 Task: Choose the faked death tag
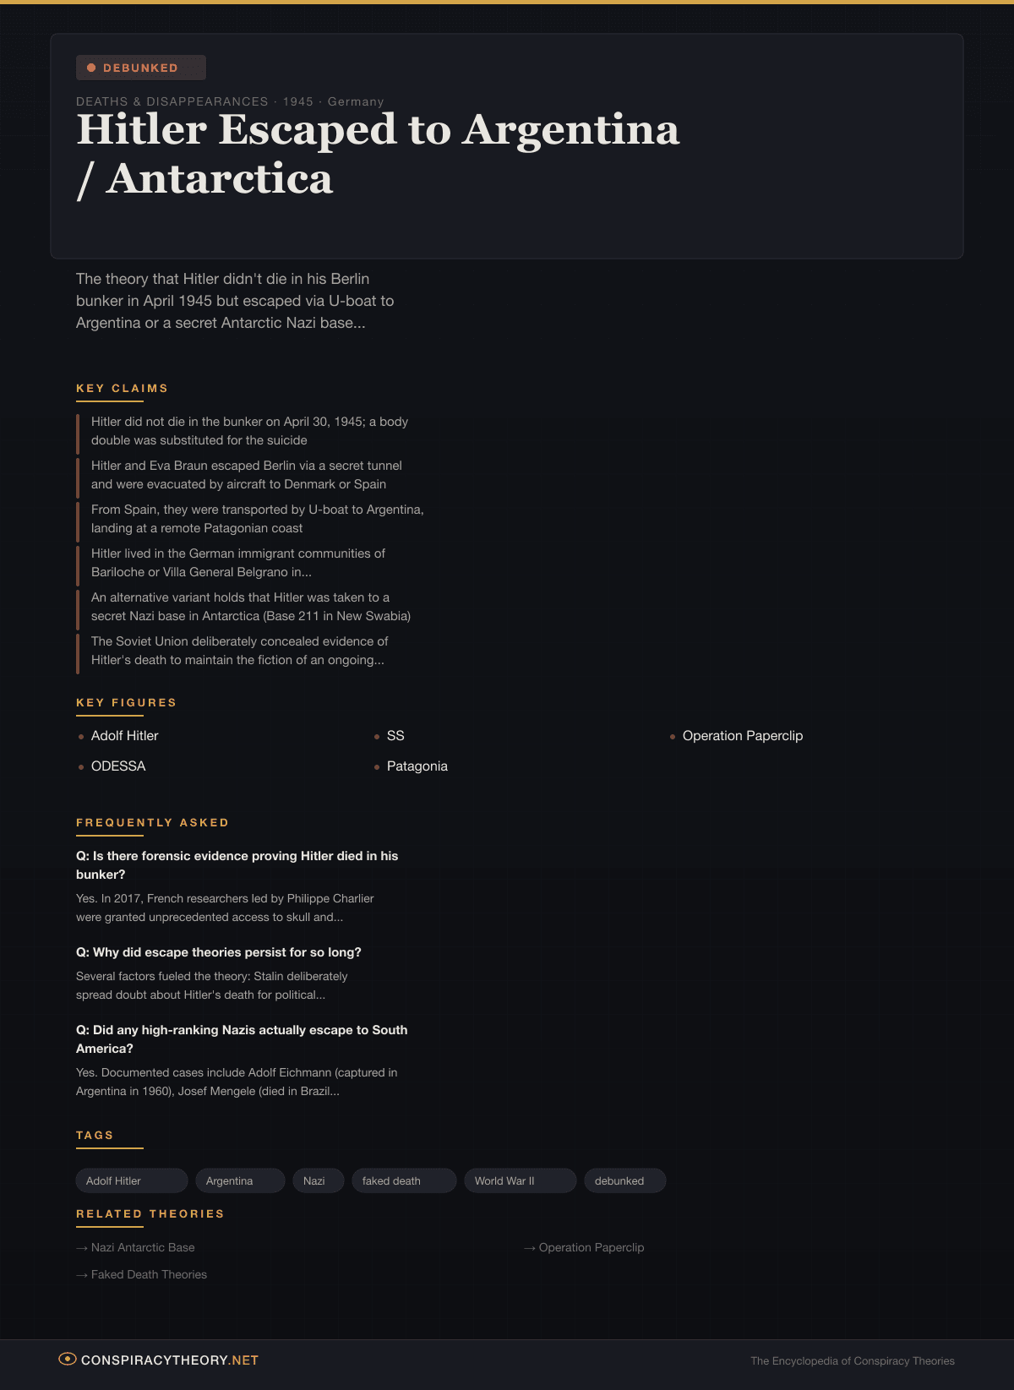[x=403, y=1180]
